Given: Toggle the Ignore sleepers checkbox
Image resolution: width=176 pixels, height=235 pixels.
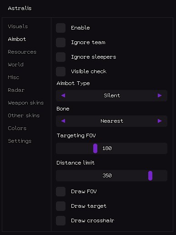Looking at the screenshot, I should (x=60, y=57).
